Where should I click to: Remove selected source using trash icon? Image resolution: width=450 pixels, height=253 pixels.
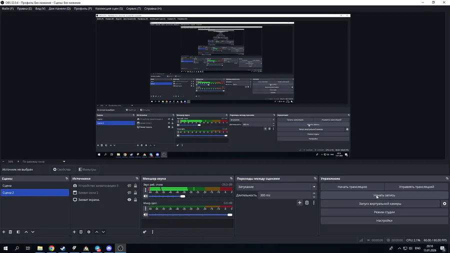81,232
